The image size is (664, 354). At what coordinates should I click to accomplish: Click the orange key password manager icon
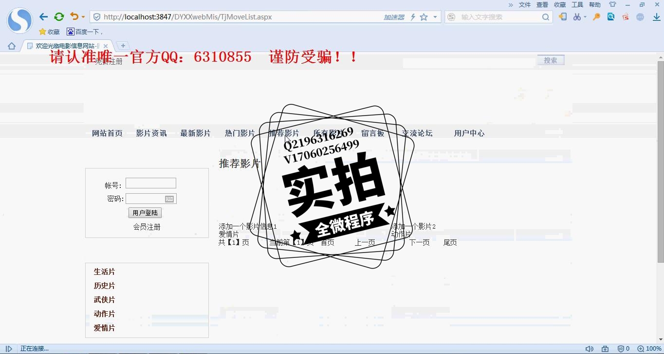point(596,17)
